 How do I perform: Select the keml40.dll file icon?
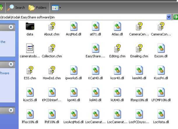[139, 70]
